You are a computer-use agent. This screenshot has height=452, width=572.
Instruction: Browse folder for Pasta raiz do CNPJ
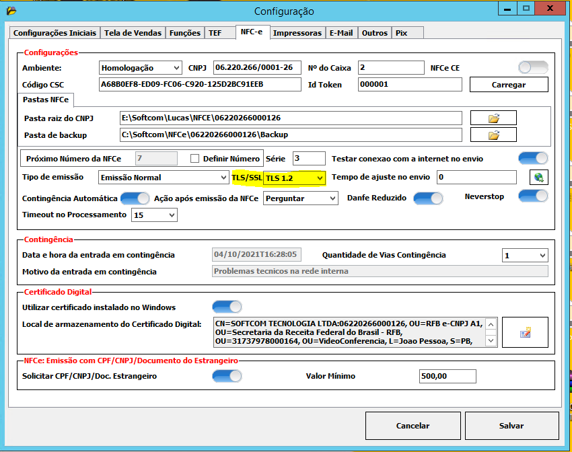pos(493,118)
